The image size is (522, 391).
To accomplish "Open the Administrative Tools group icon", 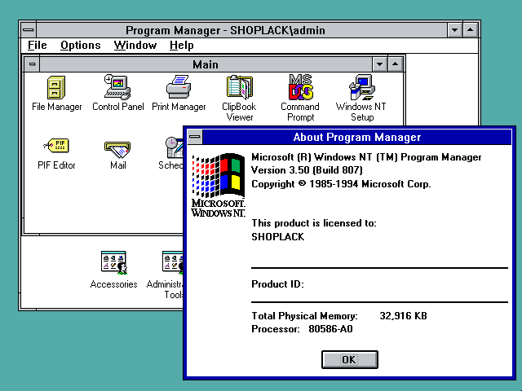I will pyautogui.click(x=172, y=262).
